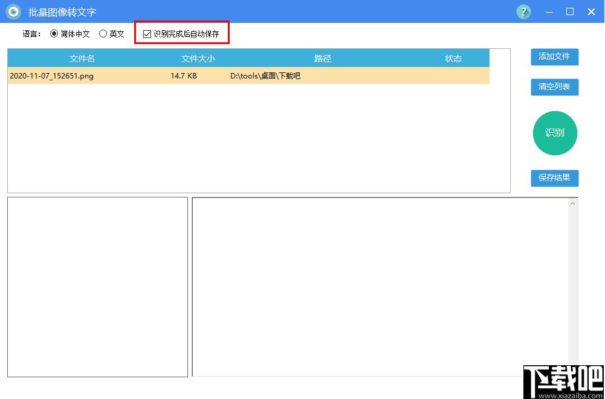Image resolution: width=605 pixels, height=399 pixels.
Task: Minimize the window
Action: 549,12
